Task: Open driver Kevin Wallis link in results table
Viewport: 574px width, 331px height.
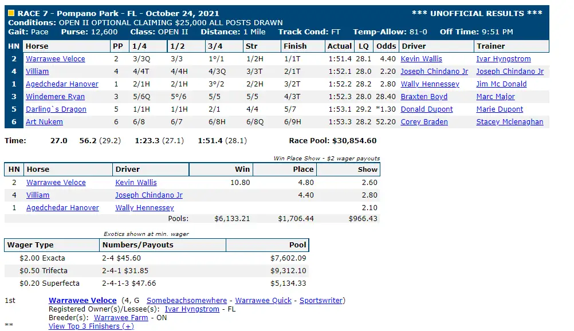Action: pyautogui.click(x=422, y=58)
